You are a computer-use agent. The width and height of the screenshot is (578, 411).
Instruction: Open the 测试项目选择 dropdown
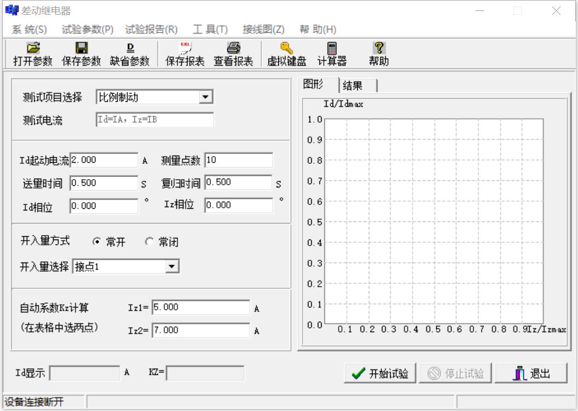pos(205,97)
